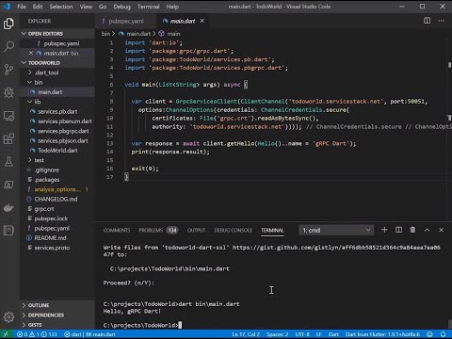
Task: Switch to the Debug Console tab
Action: [x=234, y=231]
